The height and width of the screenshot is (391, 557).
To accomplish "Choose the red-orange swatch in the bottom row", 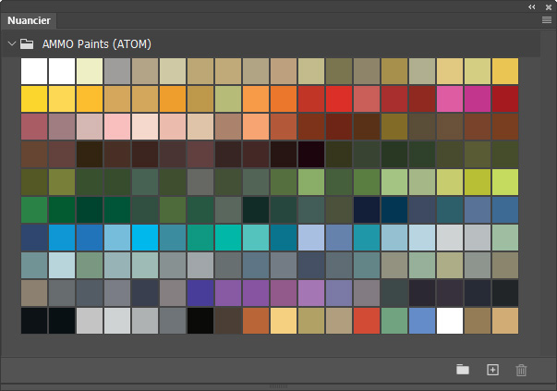I will (x=367, y=321).
